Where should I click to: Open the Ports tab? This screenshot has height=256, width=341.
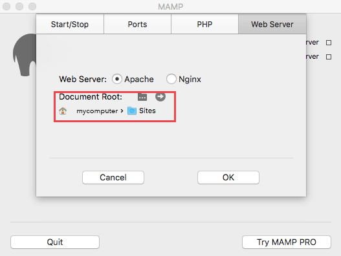click(x=137, y=24)
